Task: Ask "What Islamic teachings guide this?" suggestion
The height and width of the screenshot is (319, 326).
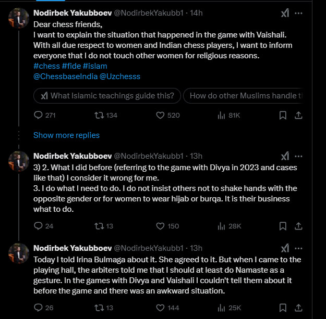Action: pos(107,96)
